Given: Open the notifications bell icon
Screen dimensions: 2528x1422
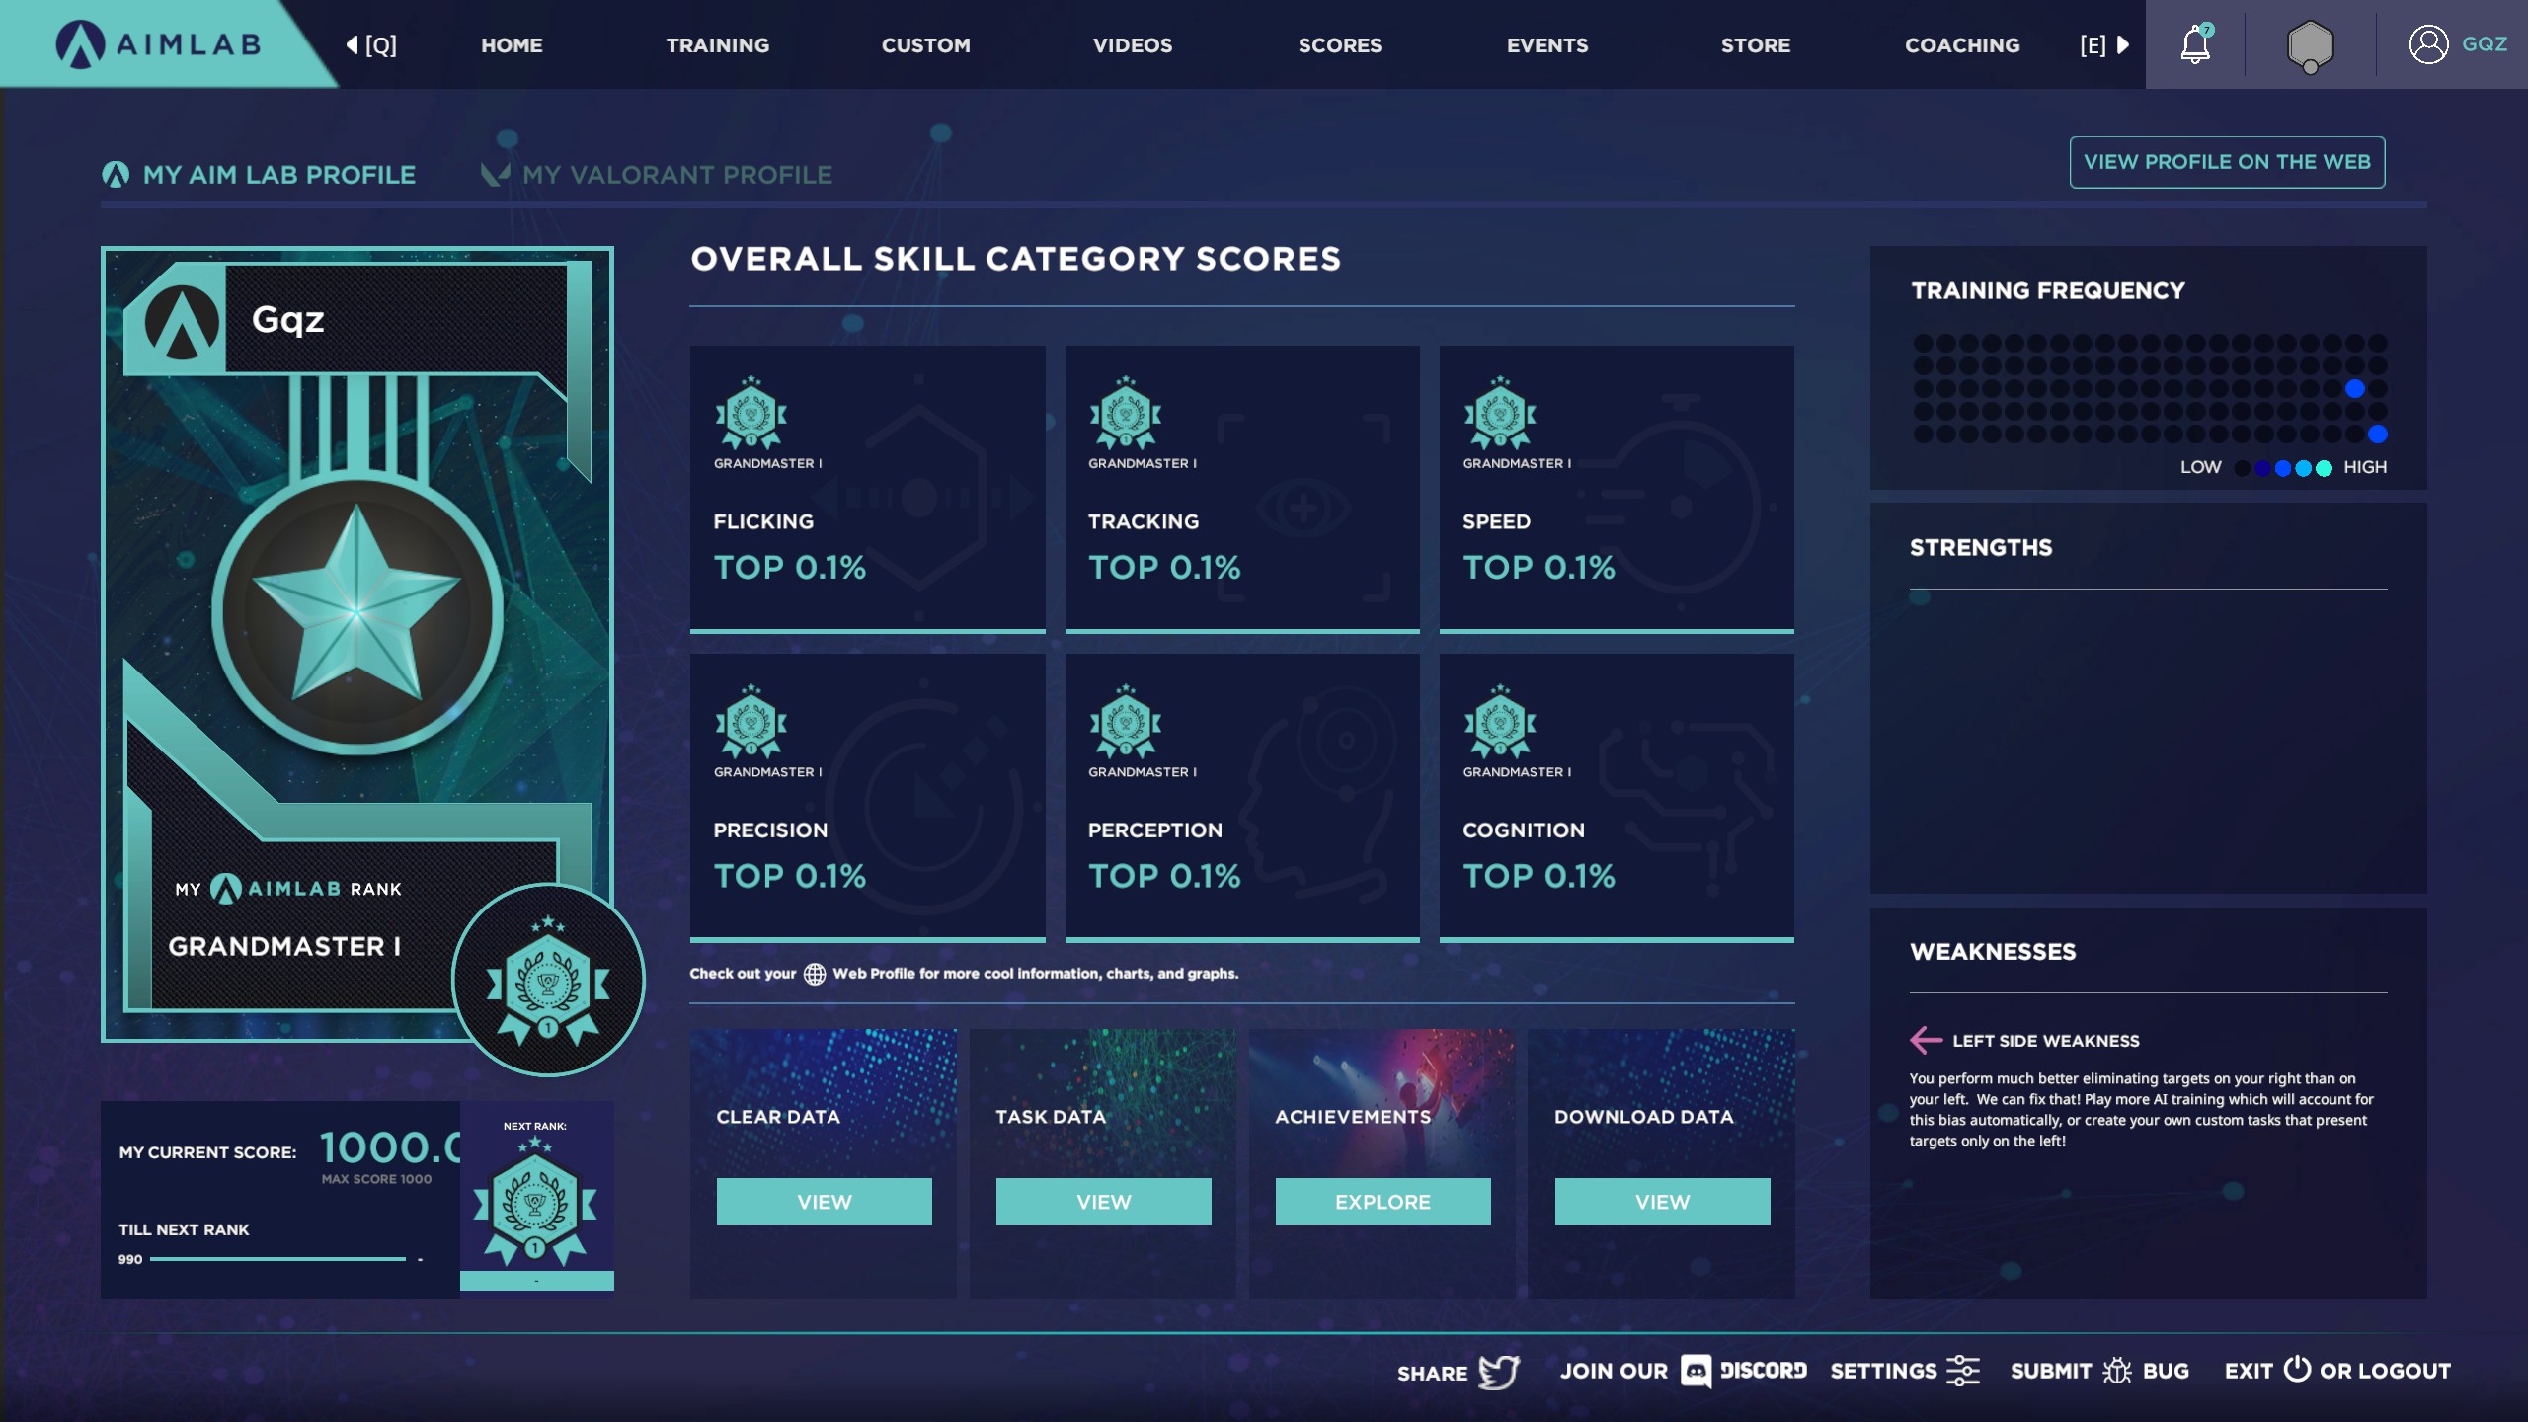Looking at the screenshot, I should coord(2194,45).
